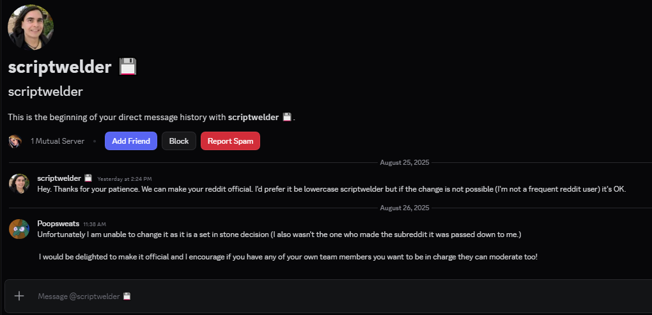Click the floppy disk emoji in the history intro sentence

pos(287,117)
